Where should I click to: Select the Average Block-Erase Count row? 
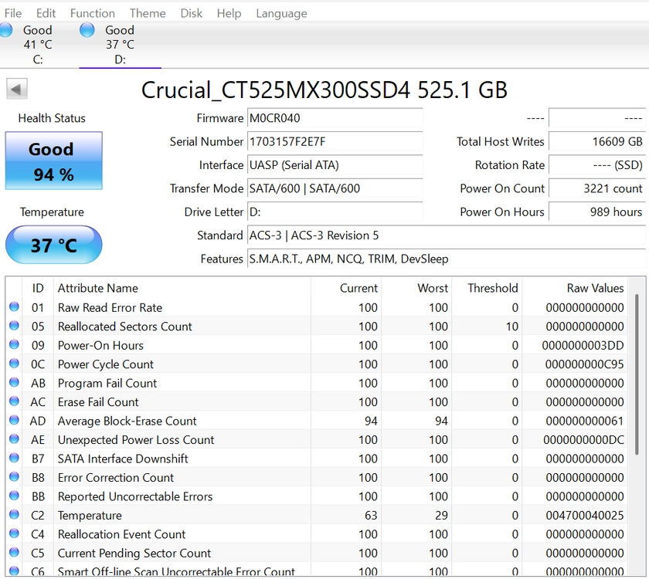(317, 421)
